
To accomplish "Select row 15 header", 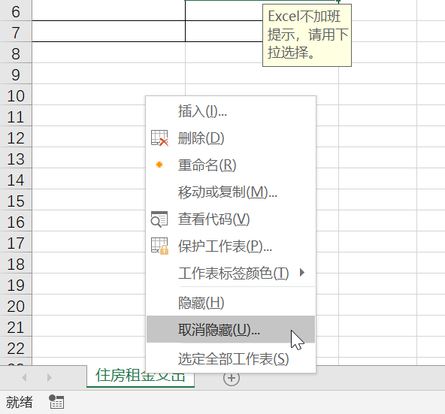I will click(16, 201).
